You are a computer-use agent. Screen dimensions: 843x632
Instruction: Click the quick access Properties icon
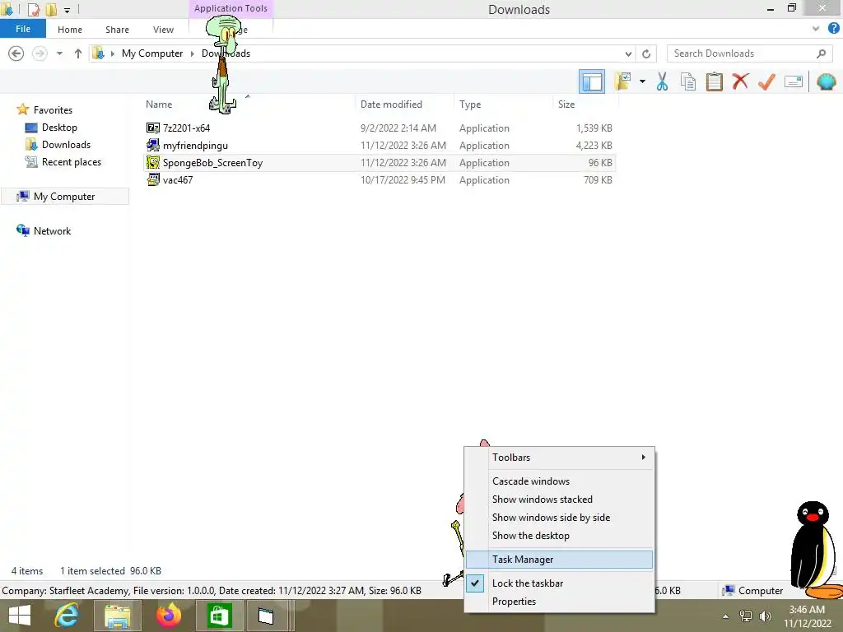pyautogui.click(x=33, y=9)
